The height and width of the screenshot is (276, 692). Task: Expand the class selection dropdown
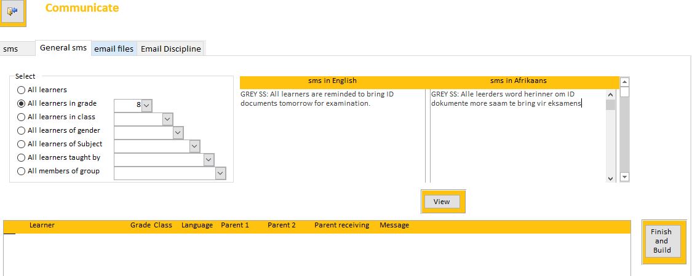coord(167,119)
